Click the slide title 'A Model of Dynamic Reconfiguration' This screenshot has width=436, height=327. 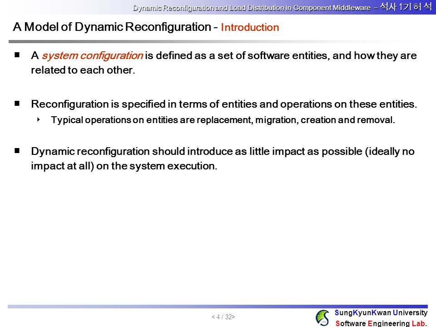[112, 27]
